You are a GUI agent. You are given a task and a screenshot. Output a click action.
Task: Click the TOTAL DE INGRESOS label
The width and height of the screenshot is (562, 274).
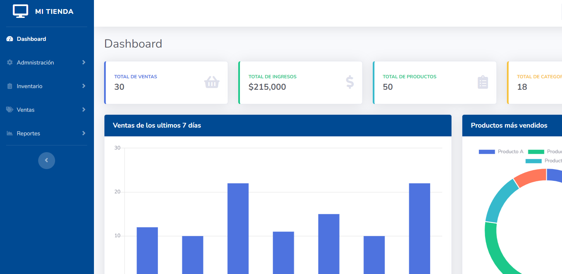(272, 77)
